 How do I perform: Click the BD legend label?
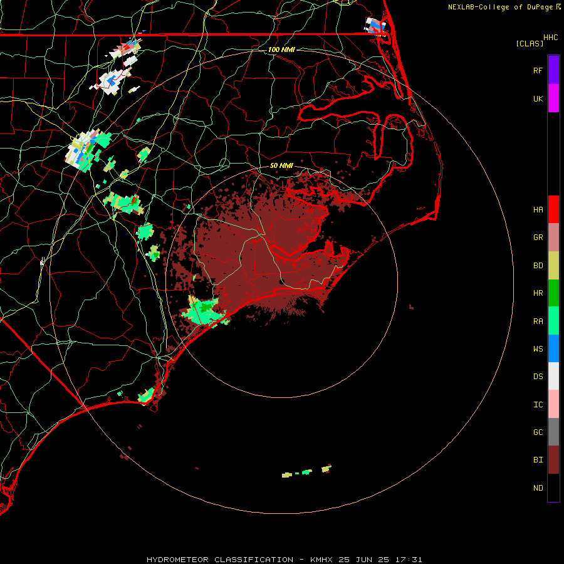tap(538, 266)
